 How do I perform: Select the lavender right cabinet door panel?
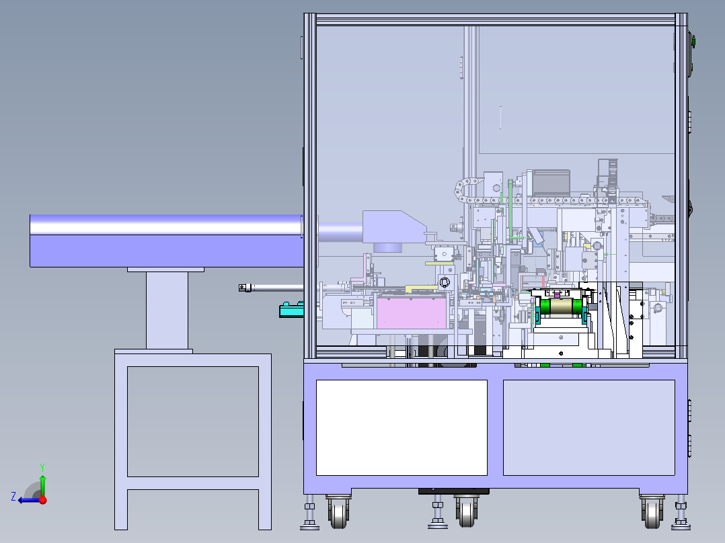click(588, 427)
